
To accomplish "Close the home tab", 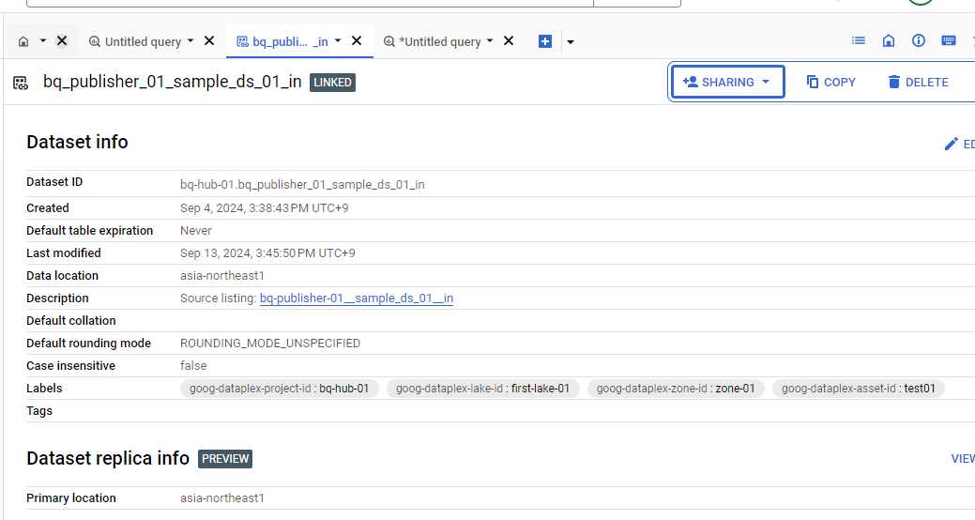I will coord(62,41).
